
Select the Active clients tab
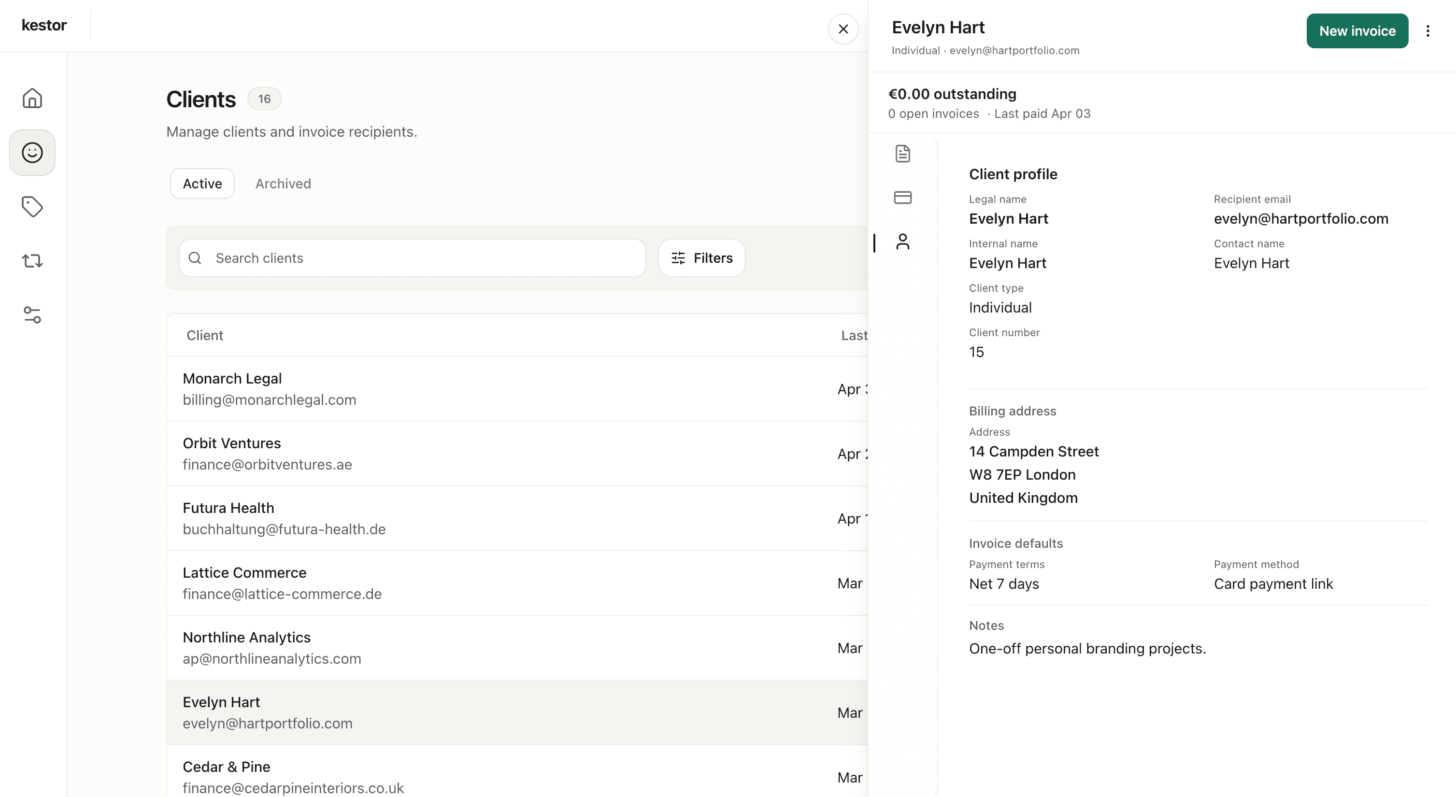coord(202,183)
